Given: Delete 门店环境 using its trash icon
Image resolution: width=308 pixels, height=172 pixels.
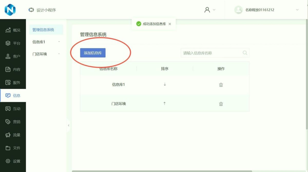Looking at the screenshot, I should [221, 104].
